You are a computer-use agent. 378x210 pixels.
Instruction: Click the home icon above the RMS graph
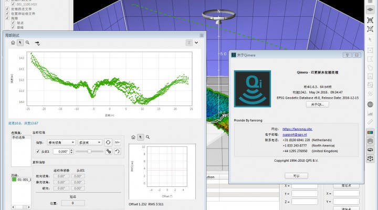pos(133,137)
